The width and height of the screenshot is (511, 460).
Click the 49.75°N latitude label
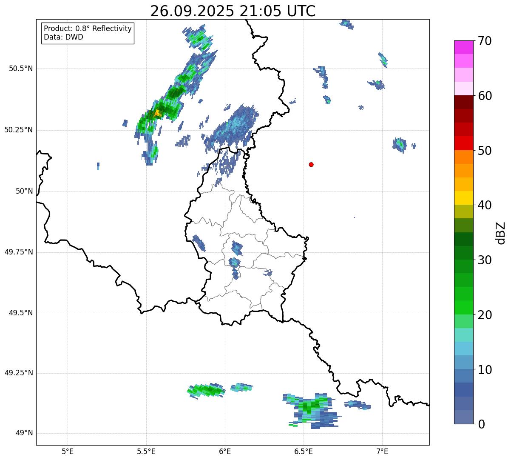18,252
